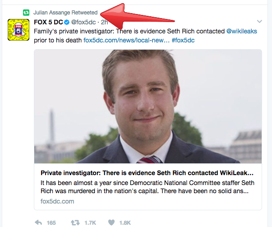Viewport: 272px width, 227px height.
Task: Open the tweet's 2h timestamp
Action: click(x=104, y=22)
